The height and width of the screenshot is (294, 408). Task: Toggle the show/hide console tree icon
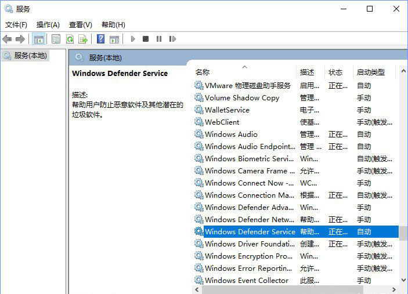pos(38,39)
